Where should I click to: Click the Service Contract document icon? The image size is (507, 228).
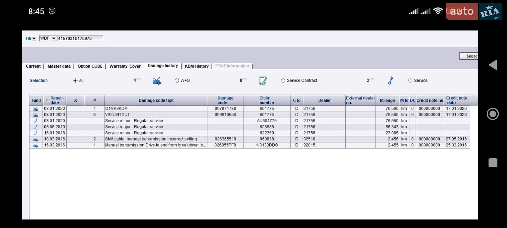coord(263,80)
